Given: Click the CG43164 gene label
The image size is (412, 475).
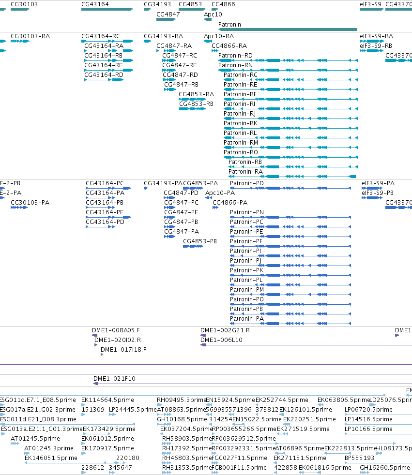Looking at the screenshot, I should click(95, 4).
